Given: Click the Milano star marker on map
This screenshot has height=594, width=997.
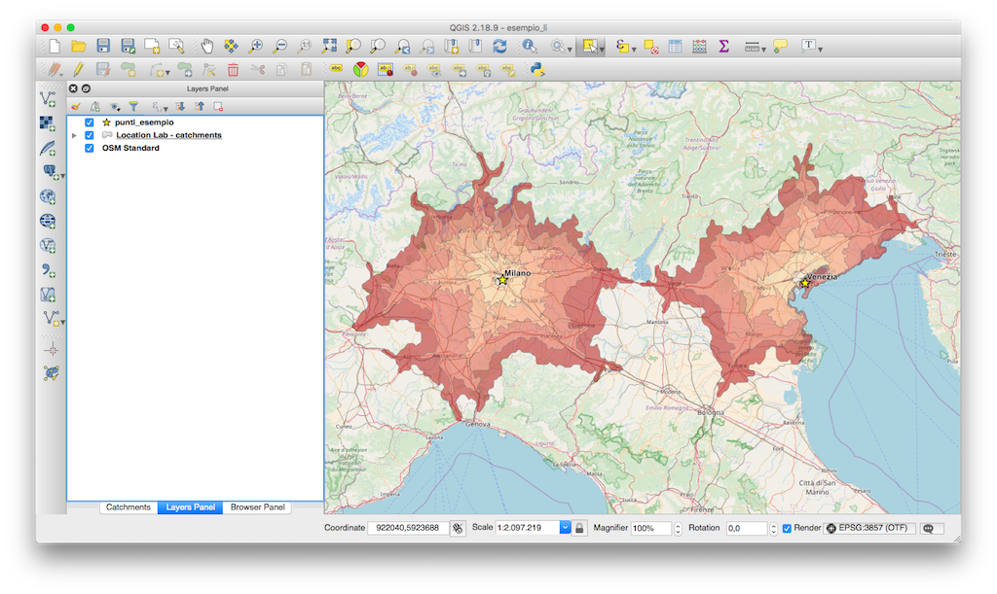Looking at the screenshot, I should [x=502, y=279].
